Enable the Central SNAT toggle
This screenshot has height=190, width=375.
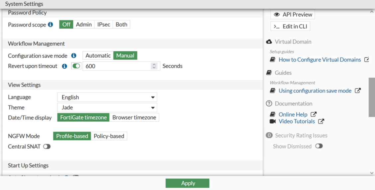pos(47,147)
